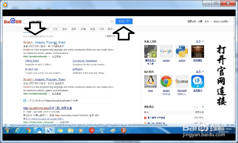The width and height of the screenshot is (238, 143).
Task: Open the first Scratch - Imagine, Program, Share result
Action: pyautogui.click(x=44, y=42)
